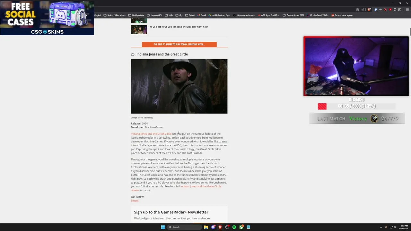This screenshot has height=231, width=411.
Task: Open Spotify from the taskbar
Action: point(234,227)
